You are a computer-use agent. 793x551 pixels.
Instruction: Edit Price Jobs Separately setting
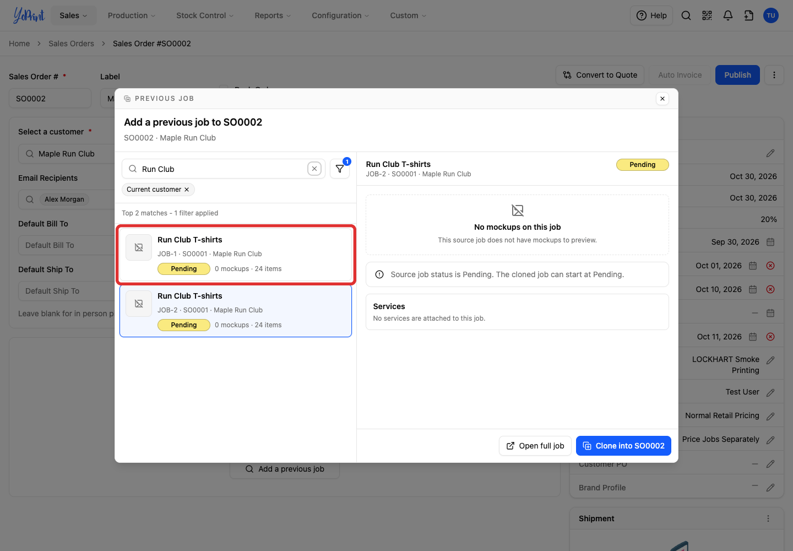click(770, 440)
